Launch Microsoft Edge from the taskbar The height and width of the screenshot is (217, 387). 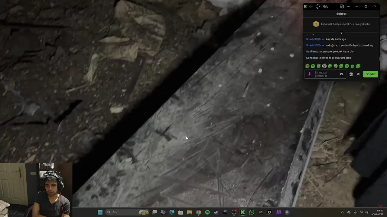tap(172, 212)
